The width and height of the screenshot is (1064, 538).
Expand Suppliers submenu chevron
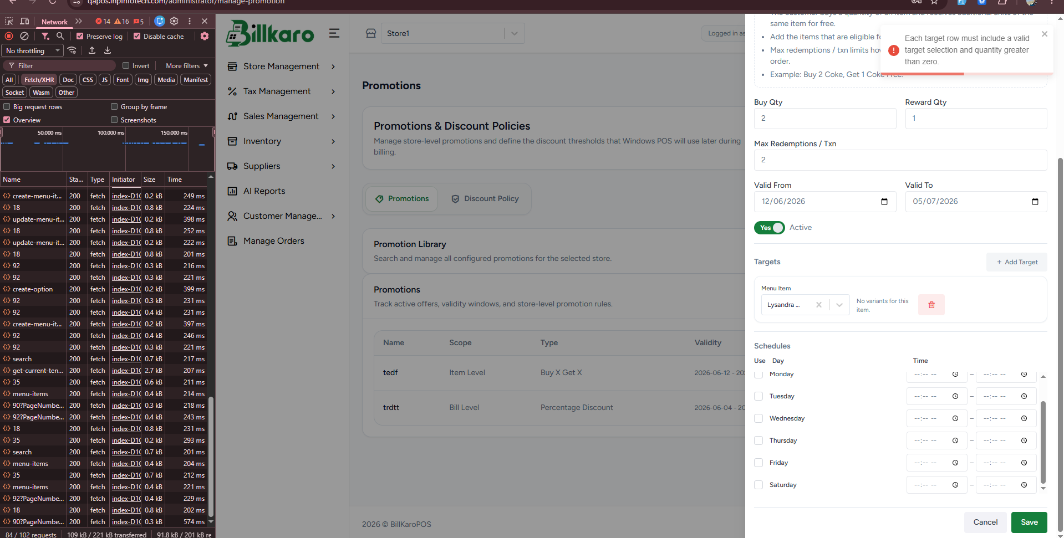[x=333, y=166]
